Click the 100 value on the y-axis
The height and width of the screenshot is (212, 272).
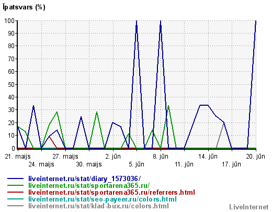(x=9, y=21)
